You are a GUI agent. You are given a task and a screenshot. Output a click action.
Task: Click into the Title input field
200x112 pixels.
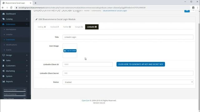[128, 37]
